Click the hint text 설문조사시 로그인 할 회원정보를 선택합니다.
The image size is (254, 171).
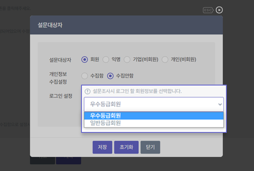137,91
